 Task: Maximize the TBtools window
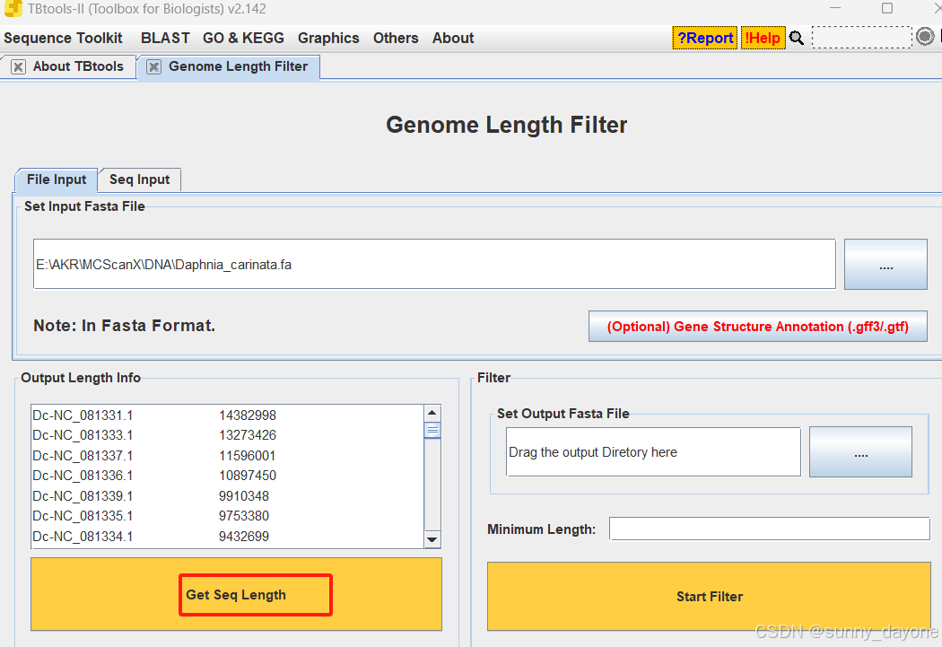886,8
